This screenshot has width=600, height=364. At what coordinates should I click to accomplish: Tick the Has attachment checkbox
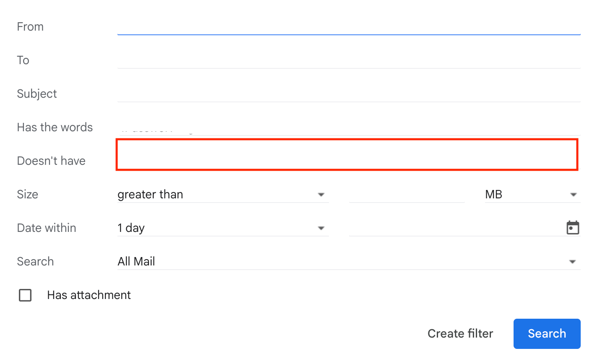click(x=25, y=295)
